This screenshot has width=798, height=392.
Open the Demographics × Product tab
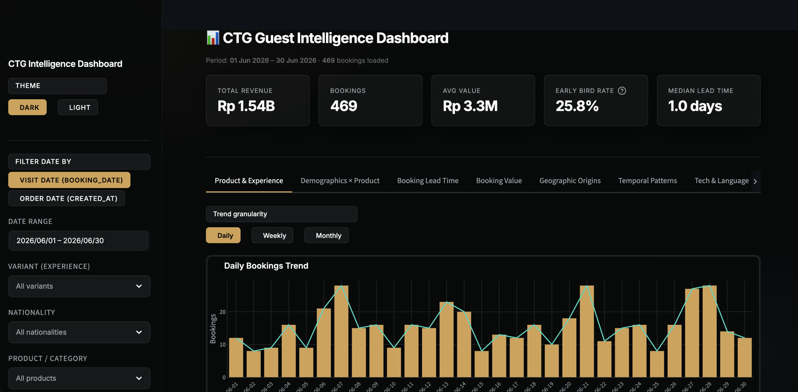point(340,181)
